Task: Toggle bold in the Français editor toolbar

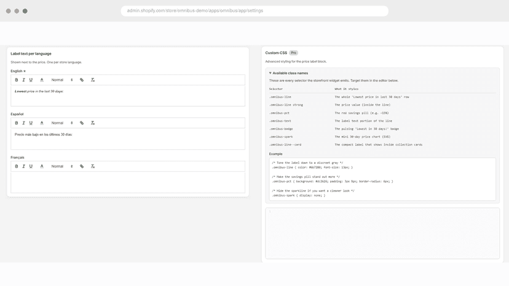Action: click(16, 166)
